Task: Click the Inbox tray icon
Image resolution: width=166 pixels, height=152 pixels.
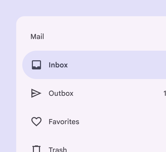Action: (x=36, y=65)
